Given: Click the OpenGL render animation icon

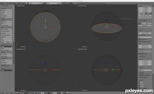Looking at the screenshot, I should pyautogui.click(x=69, y=93).
